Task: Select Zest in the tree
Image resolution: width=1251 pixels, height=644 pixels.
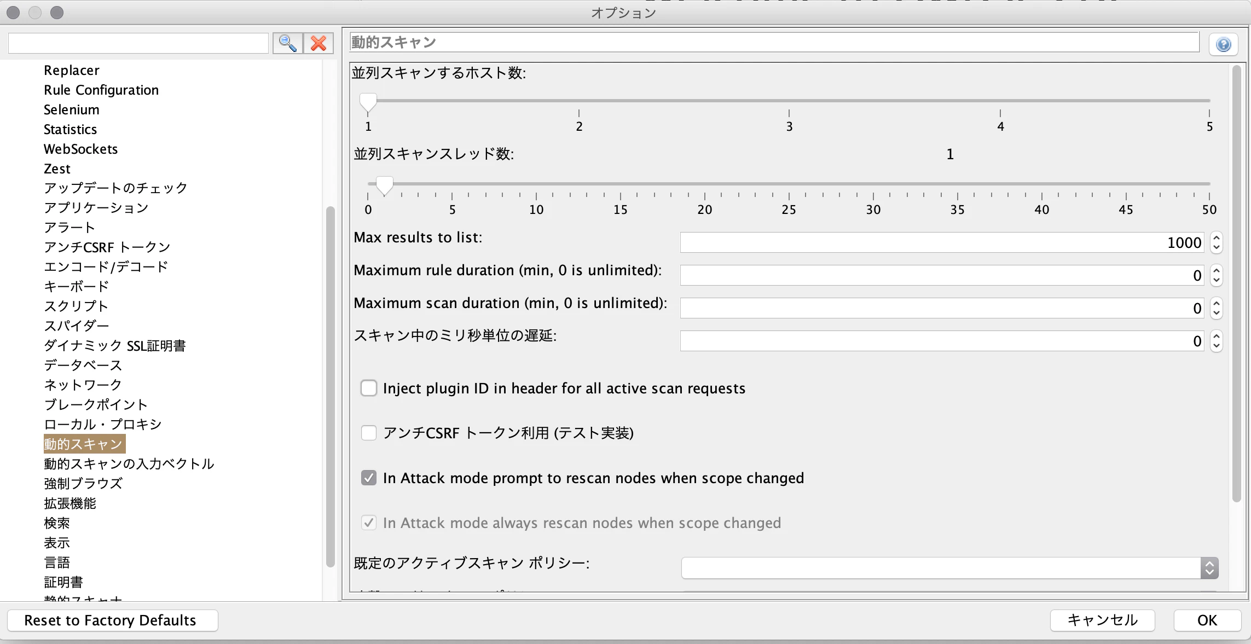Action: [57, 169]
